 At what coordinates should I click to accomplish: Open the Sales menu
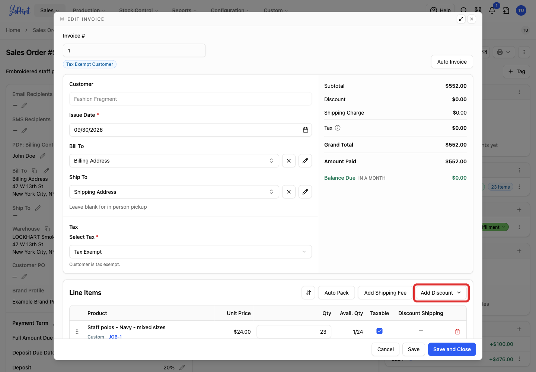pyautogui.click(x=50, y=10)
